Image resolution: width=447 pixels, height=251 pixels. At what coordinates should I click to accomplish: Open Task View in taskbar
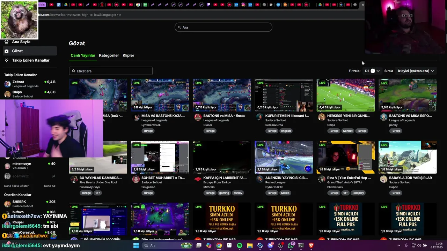(x=199, y=245)
